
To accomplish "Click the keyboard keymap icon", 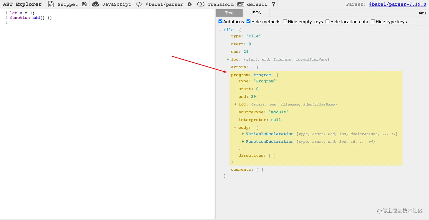I will (241, 4).
